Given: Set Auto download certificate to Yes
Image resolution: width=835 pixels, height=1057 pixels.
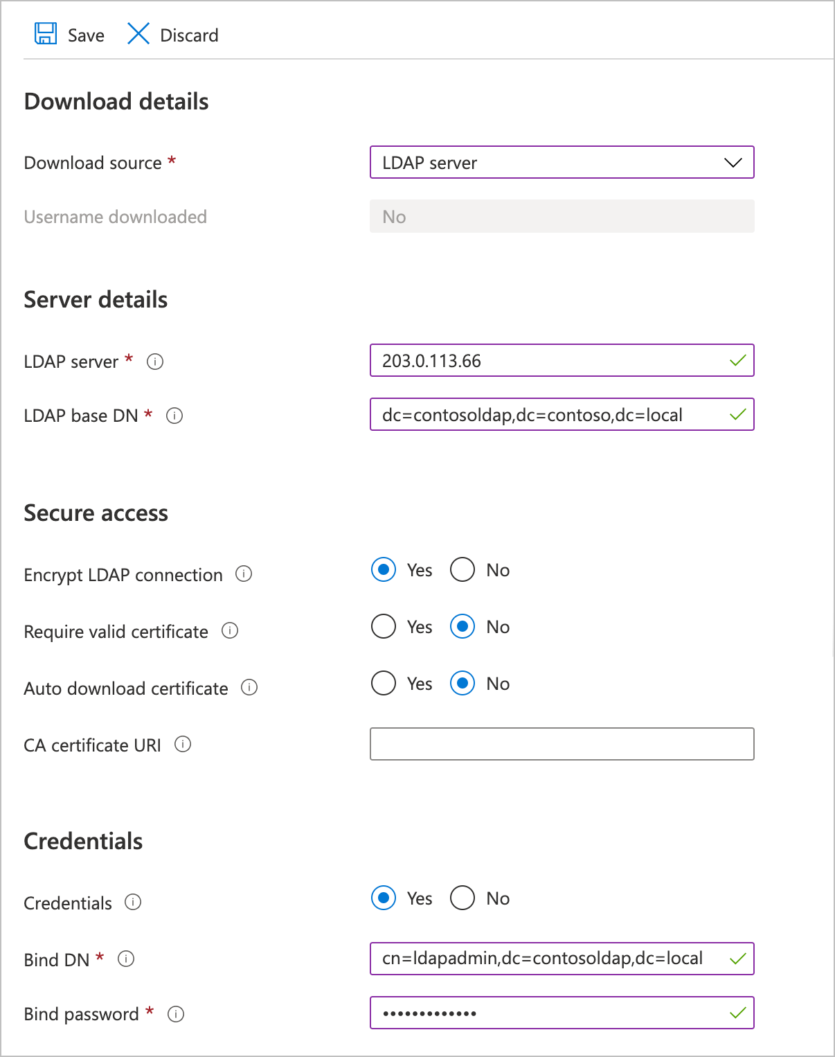Looking at the screenshot, I should pos(383,684).
